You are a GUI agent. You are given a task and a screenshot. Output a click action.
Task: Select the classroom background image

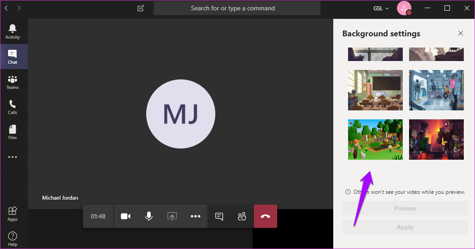tap(375, 90)
